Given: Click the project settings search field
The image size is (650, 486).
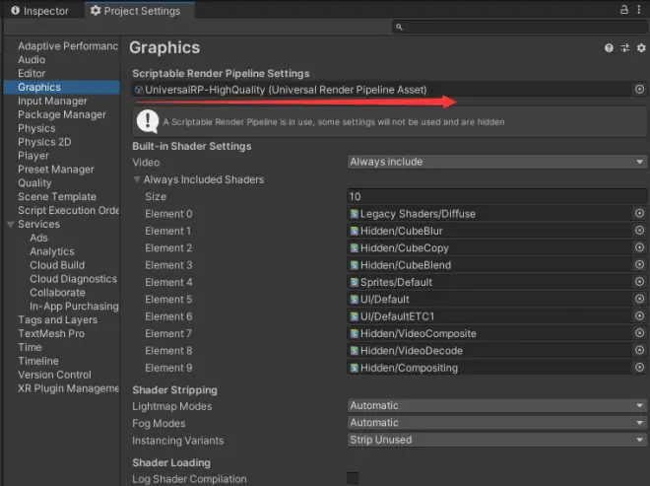Looking at the screenshot, I should pyautogui.click(x=520, y=27).
